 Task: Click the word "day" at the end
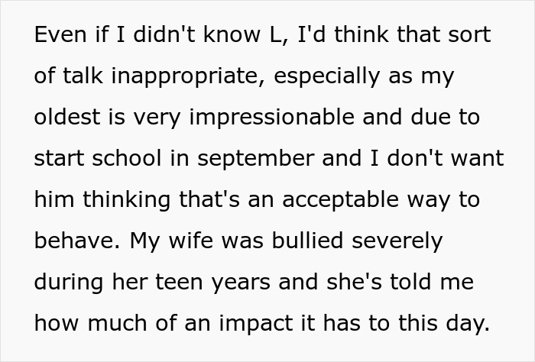[x=470, y=324]
